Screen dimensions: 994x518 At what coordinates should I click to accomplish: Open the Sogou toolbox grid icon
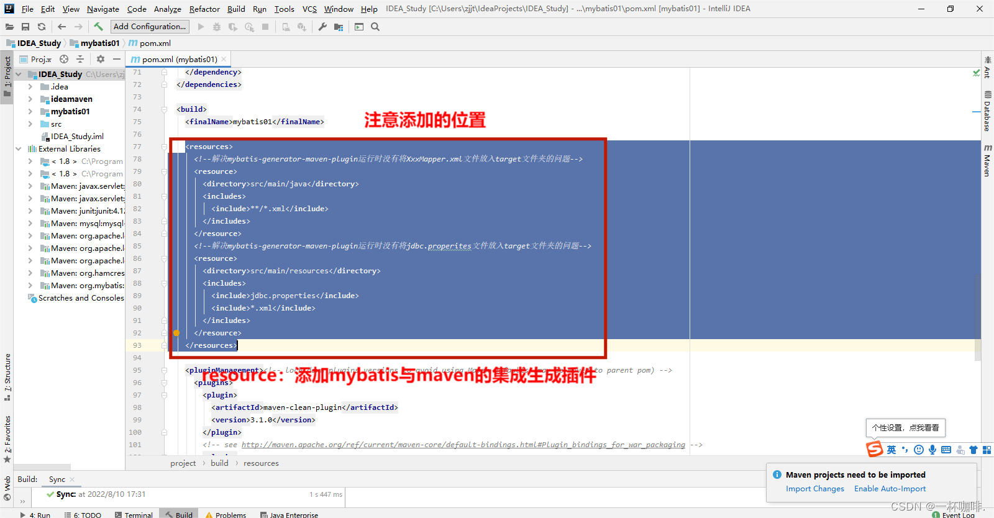987,450
